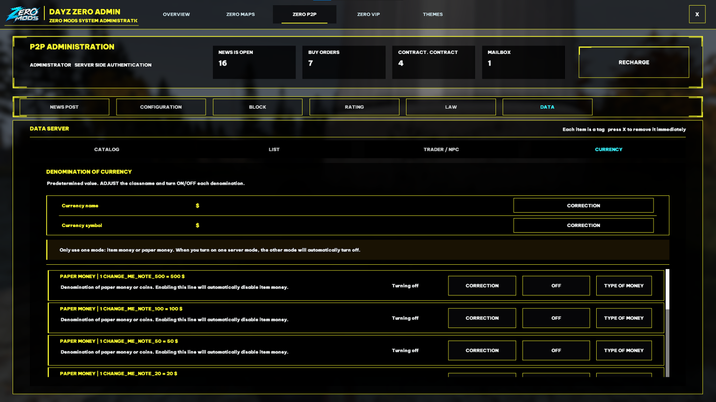Image resolution: width=716 pixels, height=402 pixels.
Task: Click the Zero Mods logo
Action: pyautogui.click(x=23, y=14)
